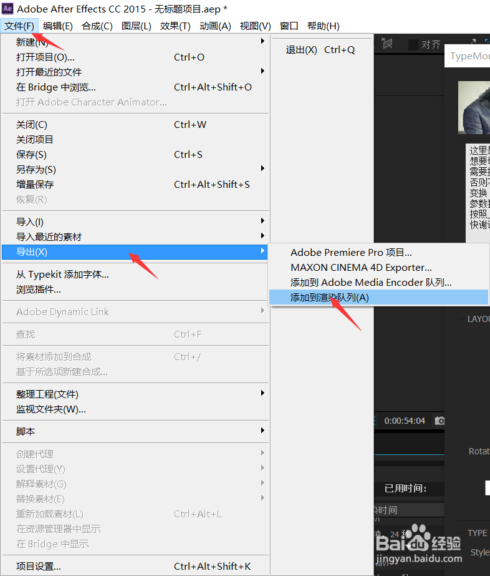The height and width of the screenshot is (576, 490).
Task: Open the 窗口 menu
Action: [x=289, y=26]
